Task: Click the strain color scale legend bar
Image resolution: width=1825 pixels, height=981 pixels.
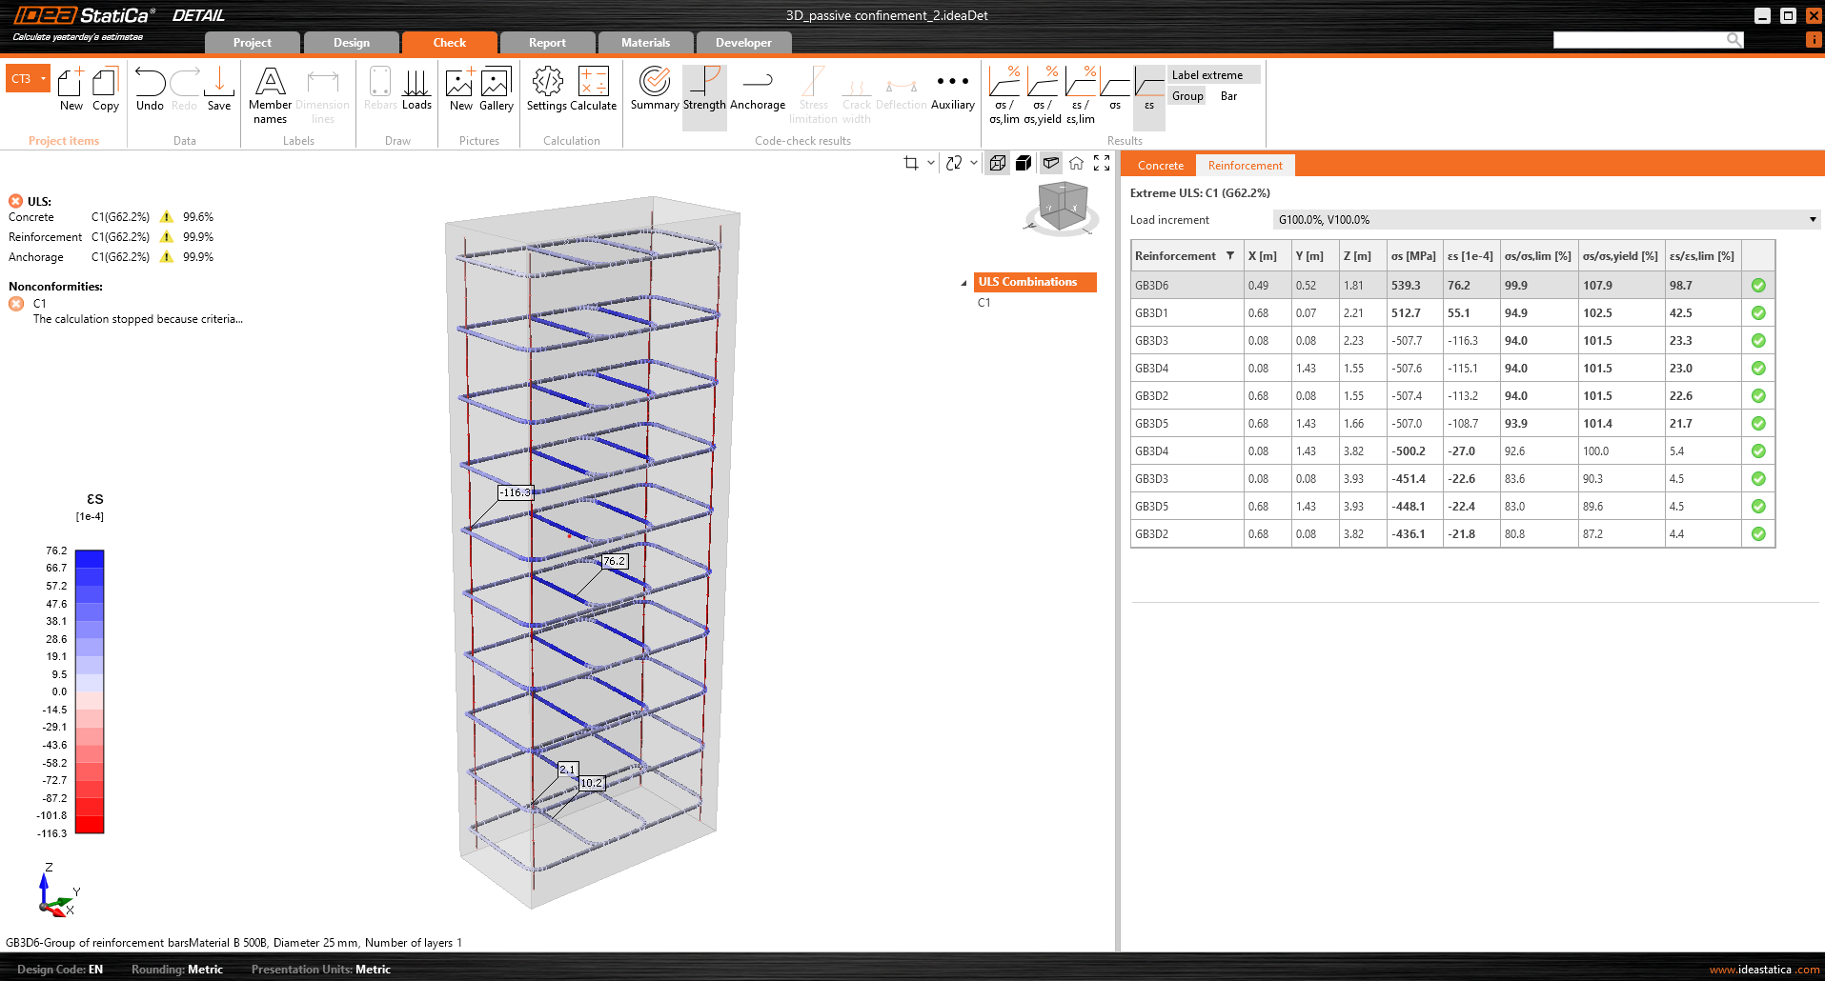Action: click(90, 691)
